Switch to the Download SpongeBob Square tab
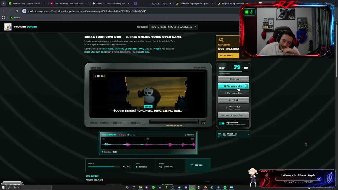 click(195, 4)
